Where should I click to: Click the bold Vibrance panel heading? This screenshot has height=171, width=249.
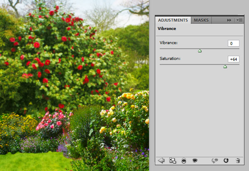(x=167, y=29)
